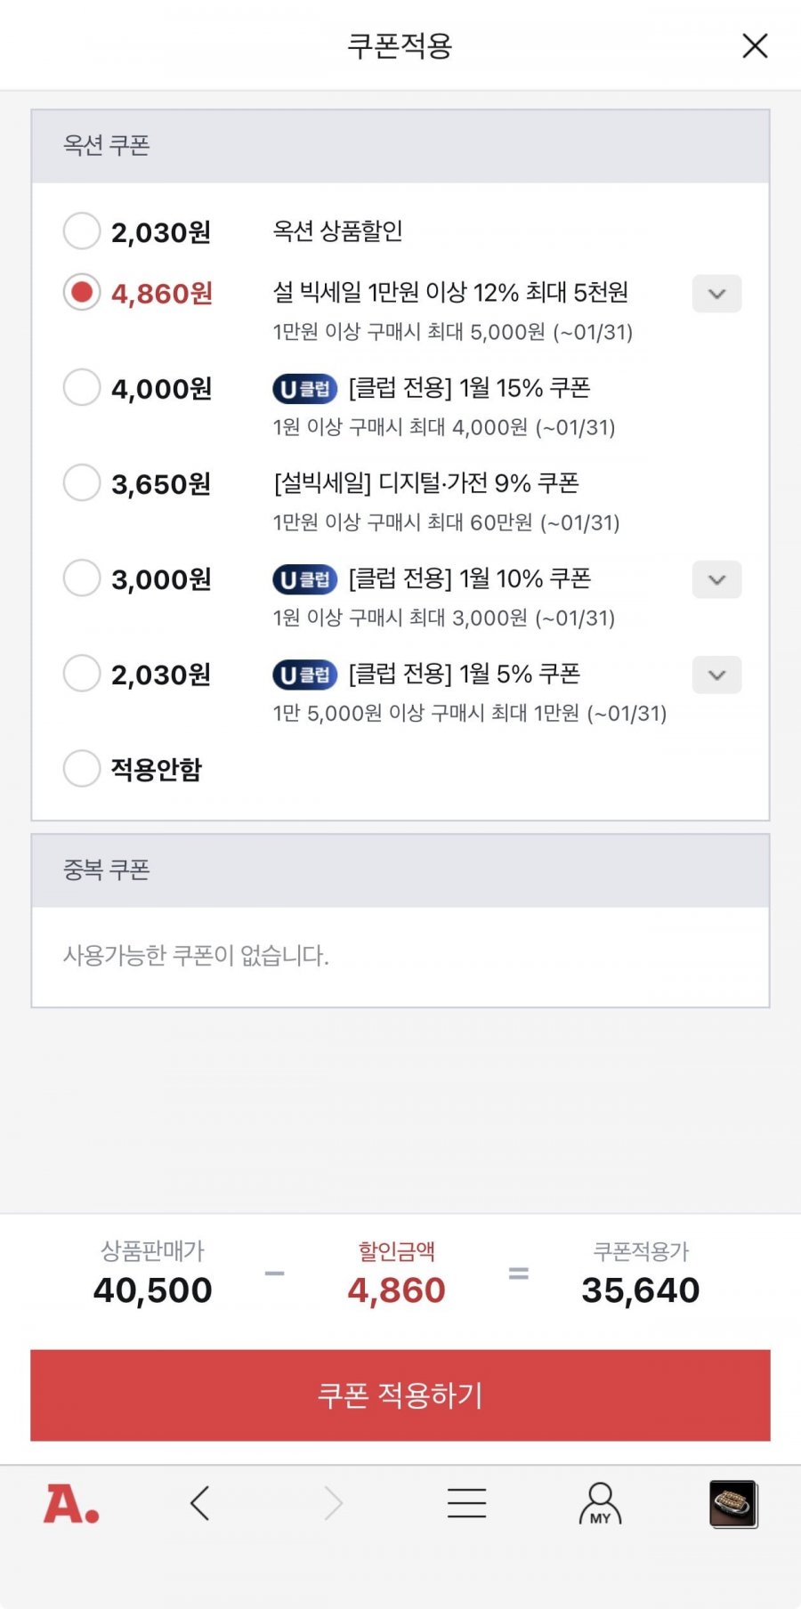Screen dimensions: 801x1609
Task: Click the selected 4,860원 설 빅세일 radio
Action: [x=82, y=293]
